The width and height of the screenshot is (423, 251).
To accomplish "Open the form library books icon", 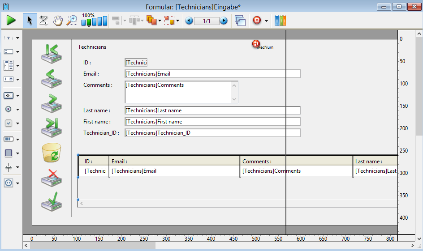I will pos(280,20).
